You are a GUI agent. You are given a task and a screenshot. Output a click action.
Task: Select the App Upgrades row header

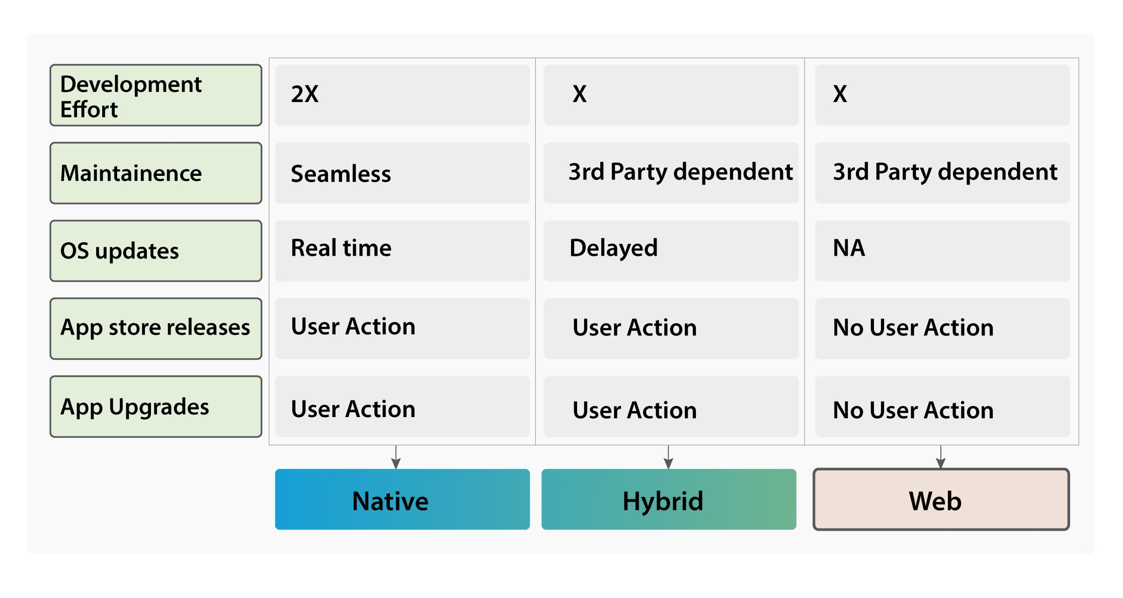pos(156,407)
